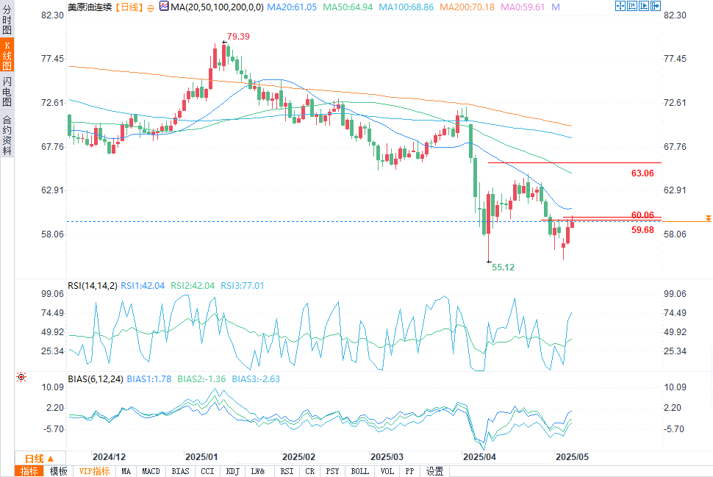Click the 59.68 red level label

[x=642, y=230]
